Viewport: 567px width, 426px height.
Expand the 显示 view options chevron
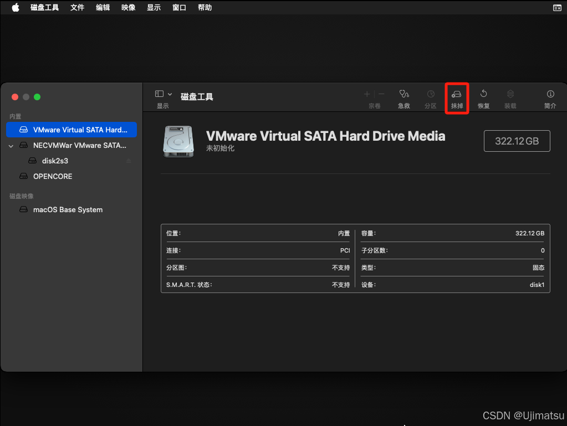pyautogui.click(x=170, y=94)
